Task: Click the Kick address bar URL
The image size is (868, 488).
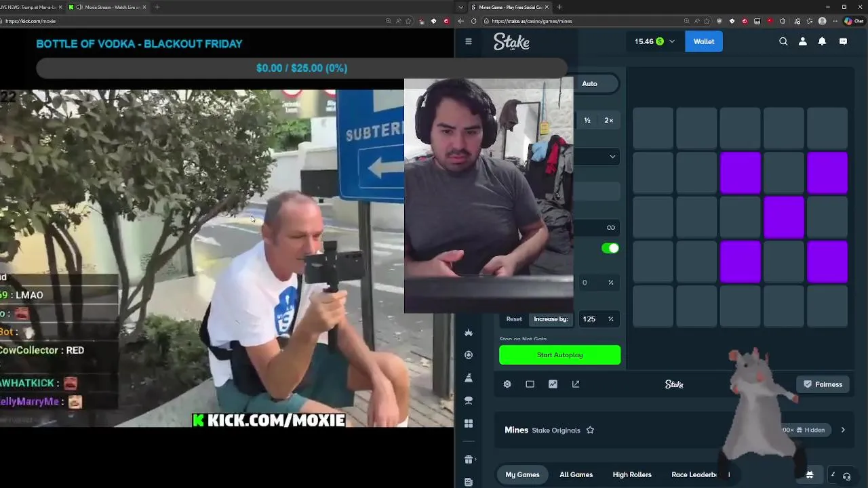Action: pyautogui.click(x=31, y=21)
